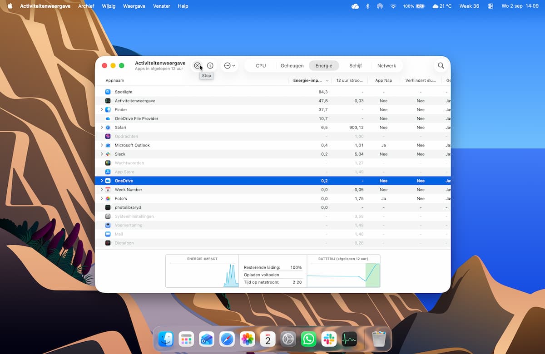Image resolution: width=545 pixels, height=354 pixels.
Task: Open the Control Center menu bar icon
Action: coord(490,6)
